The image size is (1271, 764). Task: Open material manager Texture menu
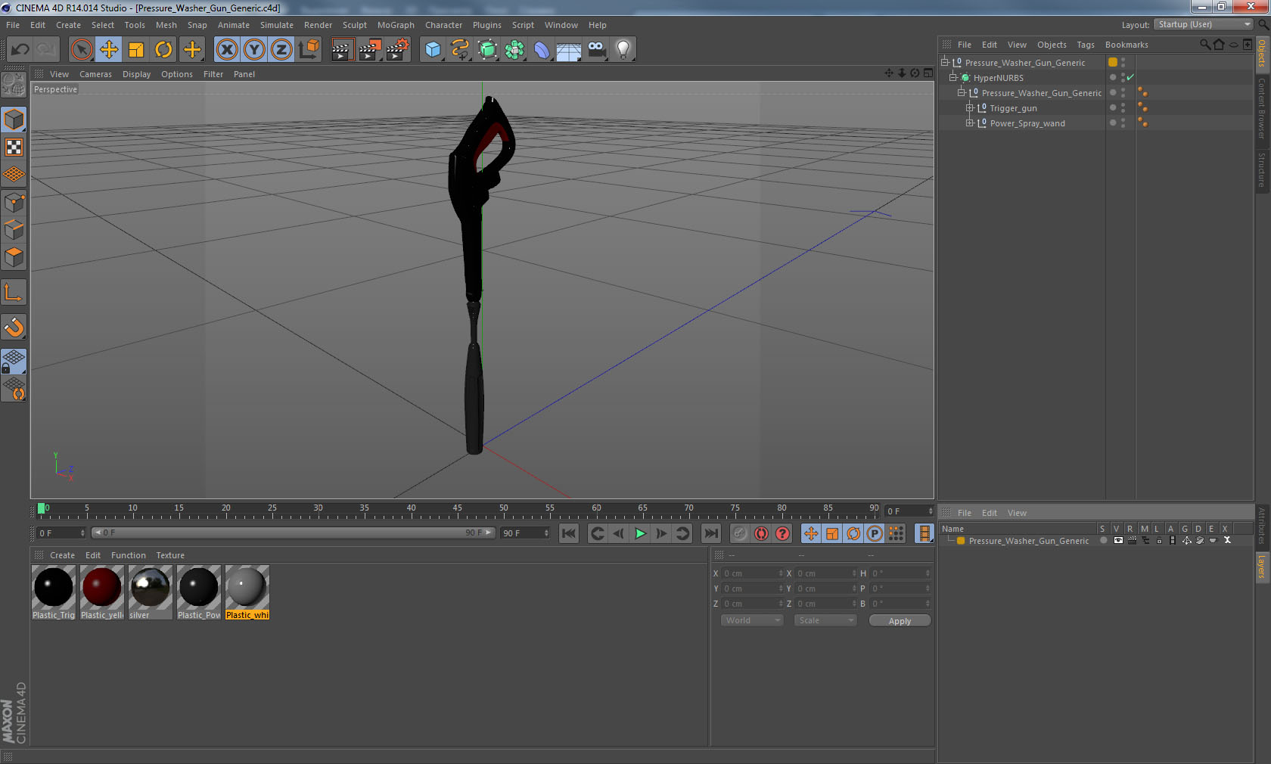[170, 555]
